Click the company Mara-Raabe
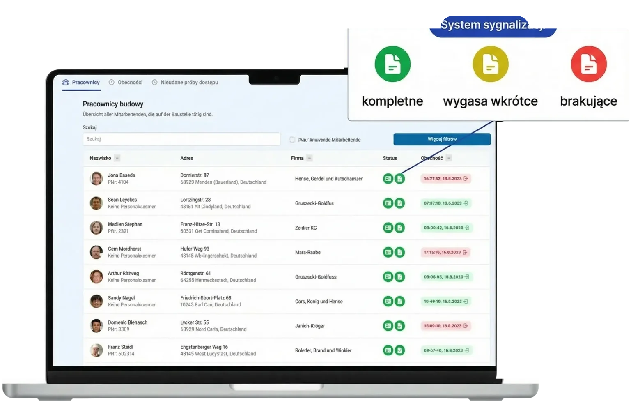The height and width of the screenshot is (419, 631). (x=308, y=252)
